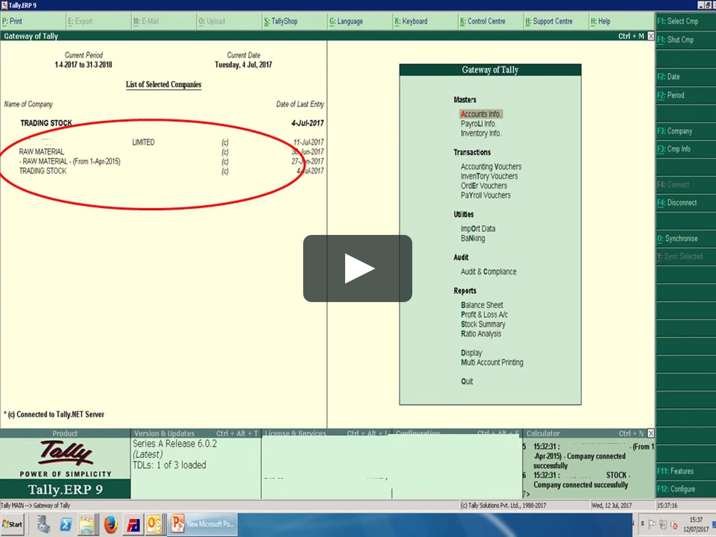The height and width of the screenshot is (537, 716).
Task: Open K: Control Centre
Action: pyautogui.click(x=483, y=21)
